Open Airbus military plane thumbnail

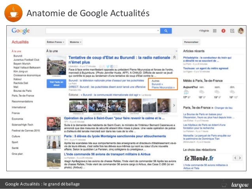54,160
